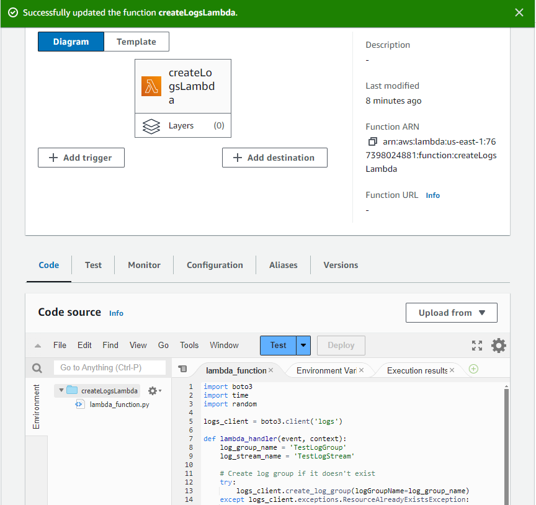This screenshot has width=536, height=505.
Task: Open the tab list icon left of lambda_function tab
Action: pyautogui.click(x=182, y=369)
